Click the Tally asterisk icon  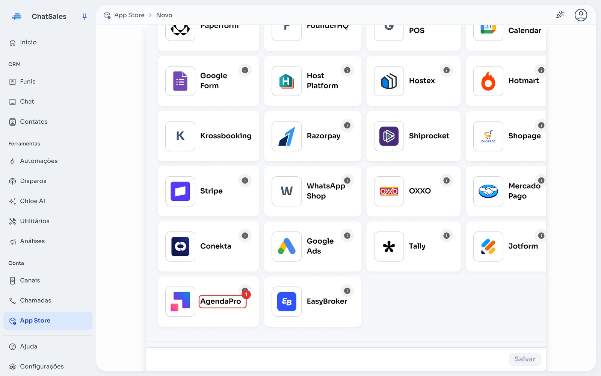pyautogui.click(x=389, y=247)
